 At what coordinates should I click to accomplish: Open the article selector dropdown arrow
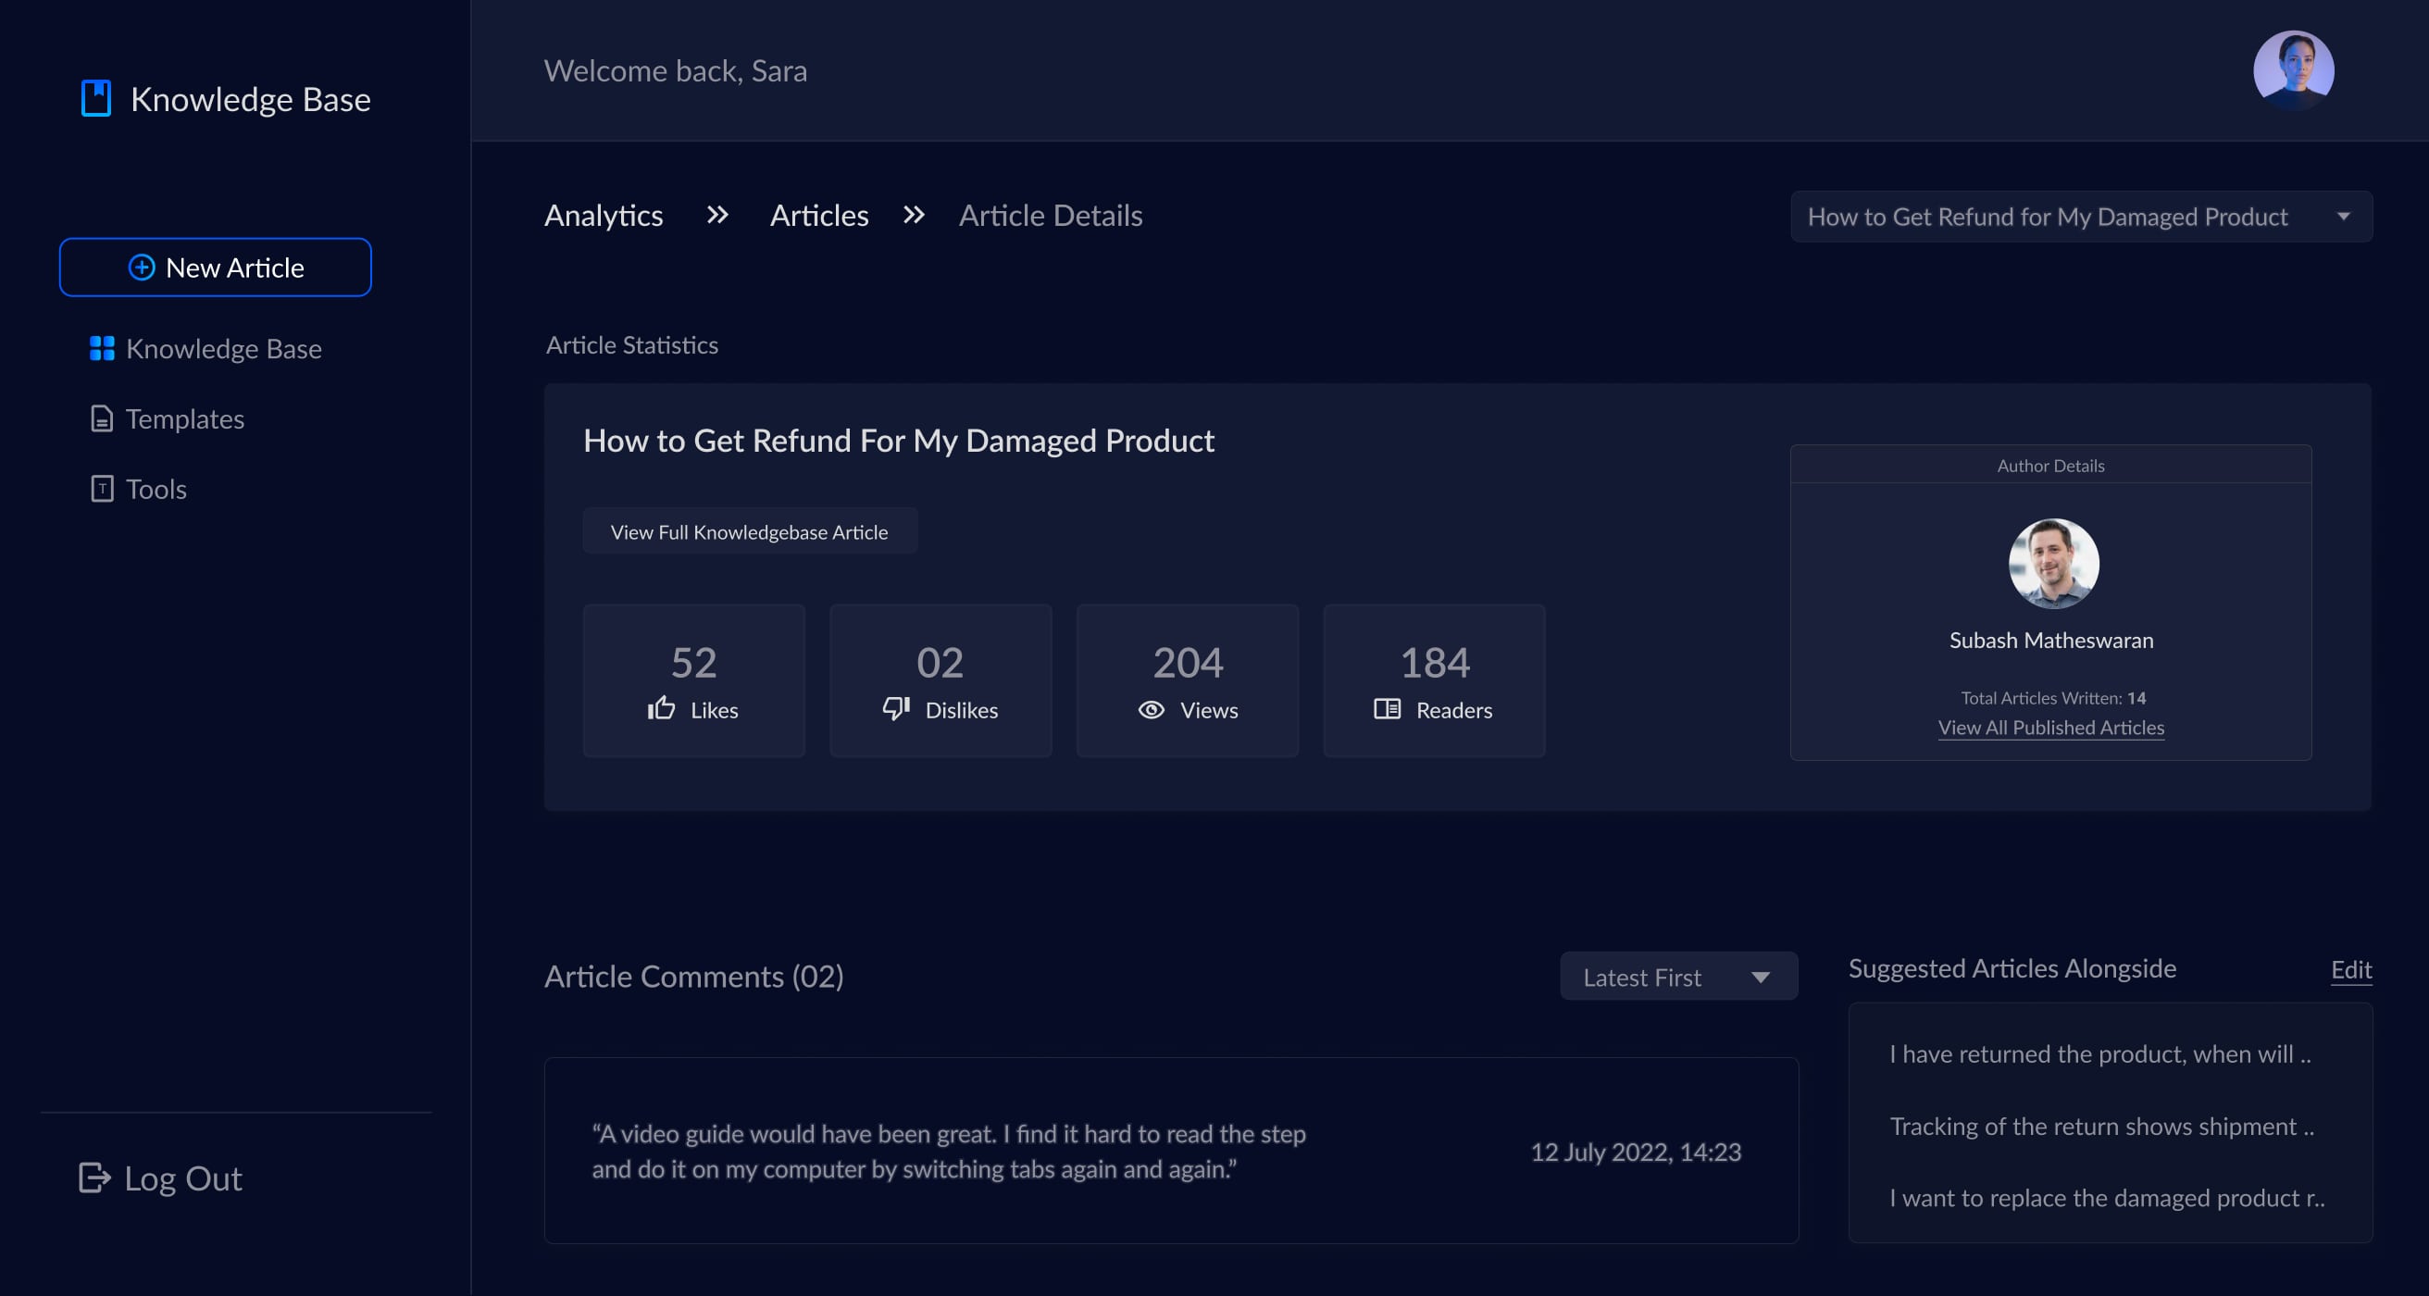point(2343,217)
